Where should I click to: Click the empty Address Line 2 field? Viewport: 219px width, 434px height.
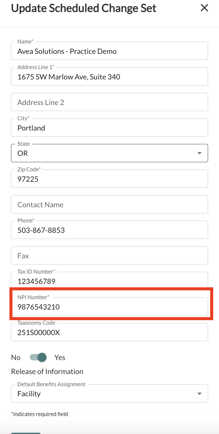tap(109, 102)
